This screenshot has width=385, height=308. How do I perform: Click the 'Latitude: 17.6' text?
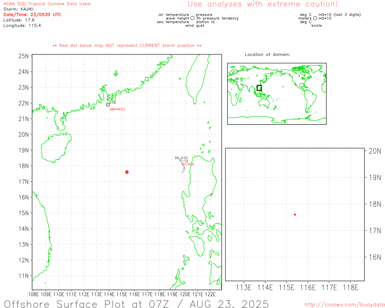point(19,20)
